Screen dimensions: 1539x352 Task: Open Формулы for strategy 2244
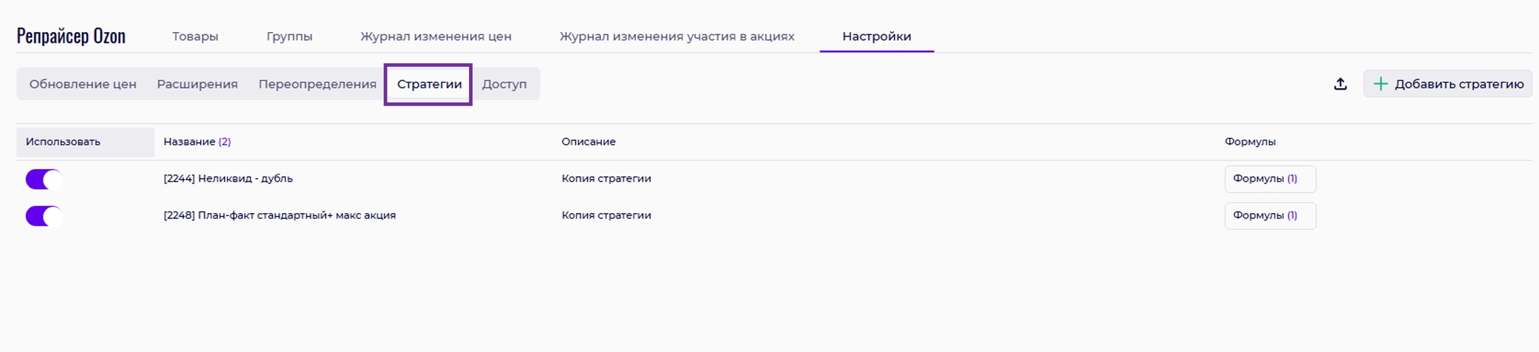pos(1269,179)
